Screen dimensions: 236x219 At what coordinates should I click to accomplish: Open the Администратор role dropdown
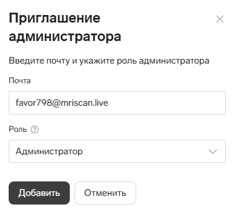[117, 151]
